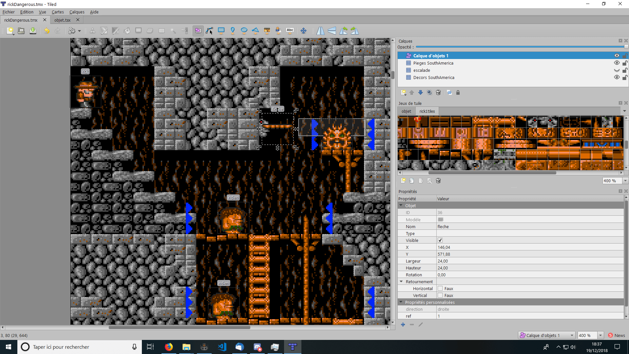Duplicate the selected layer
This screenshot has width=629, height=354.
click(x=429, y=93)
